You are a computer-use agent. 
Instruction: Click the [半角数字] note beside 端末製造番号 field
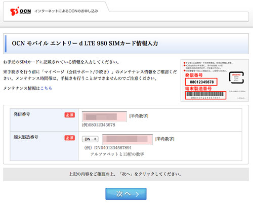pyautogui.click(x=165, y=139)
